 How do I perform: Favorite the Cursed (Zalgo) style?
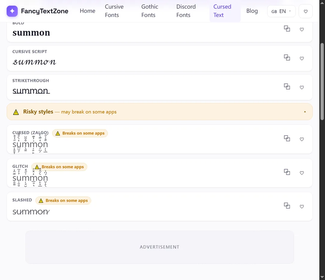pos(302,139)
